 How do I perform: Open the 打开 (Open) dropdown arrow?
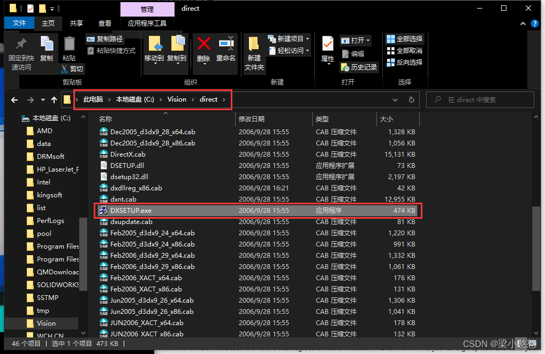tap(369, 40)
